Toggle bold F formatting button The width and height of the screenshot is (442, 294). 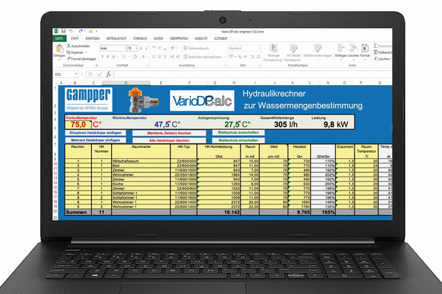click(x=103, y=57)
